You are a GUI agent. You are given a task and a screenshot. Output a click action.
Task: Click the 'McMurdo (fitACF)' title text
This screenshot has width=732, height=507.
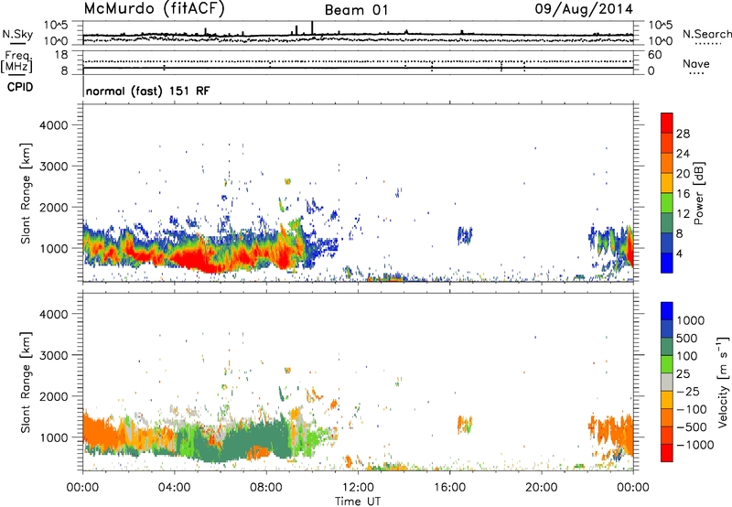click(155, 9)
